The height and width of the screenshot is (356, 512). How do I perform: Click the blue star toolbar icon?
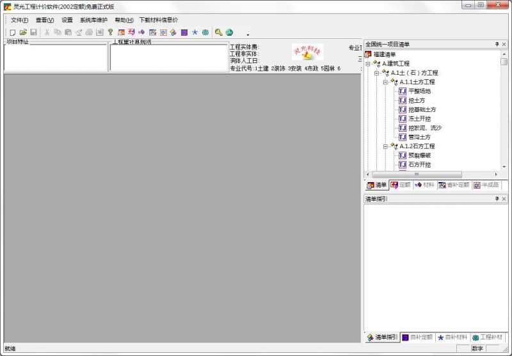pyautogui.click(x=195, y=32)
